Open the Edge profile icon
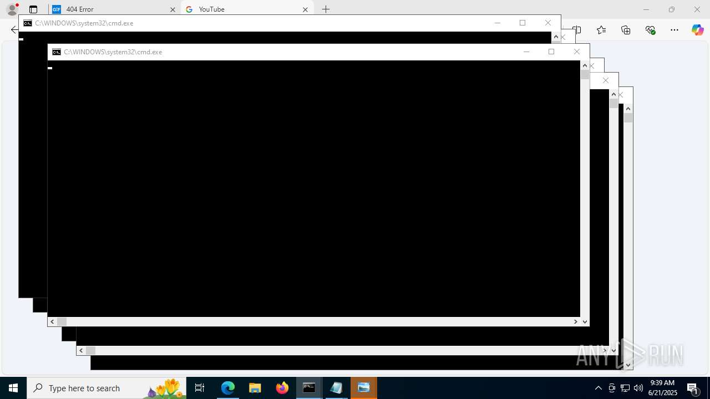The image size is (710, 399). click(x=12, y=9)
